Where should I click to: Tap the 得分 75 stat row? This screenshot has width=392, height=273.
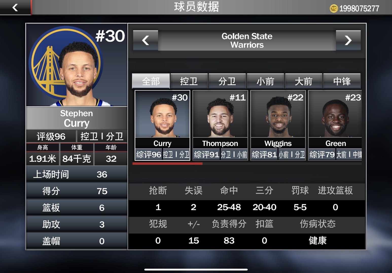[x=77, y=191]
